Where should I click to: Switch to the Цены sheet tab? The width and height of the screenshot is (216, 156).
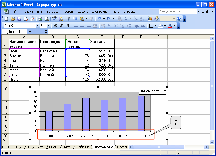tap(27, 147)
